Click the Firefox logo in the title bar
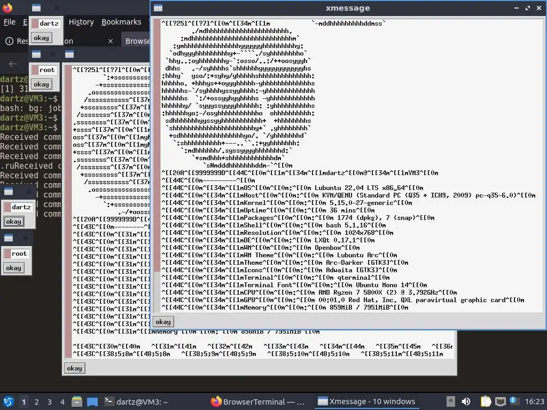Screen dimensions: 547x410 7,7
